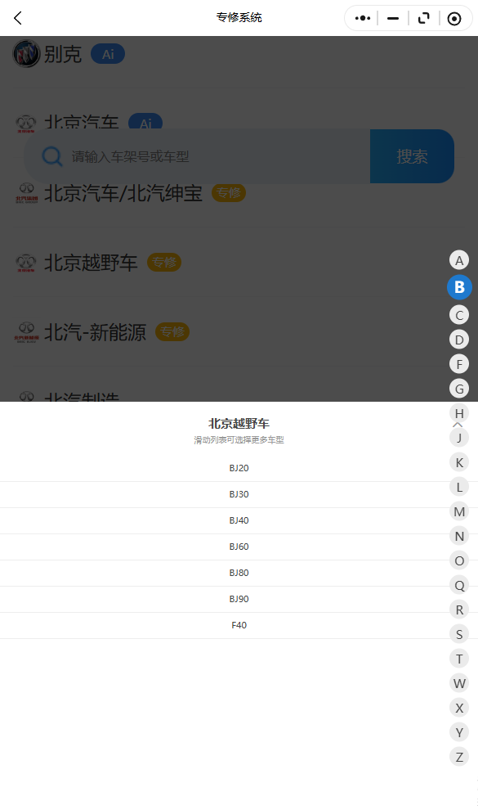
Task: Jump to index letter M
Action: pos(459,511)
